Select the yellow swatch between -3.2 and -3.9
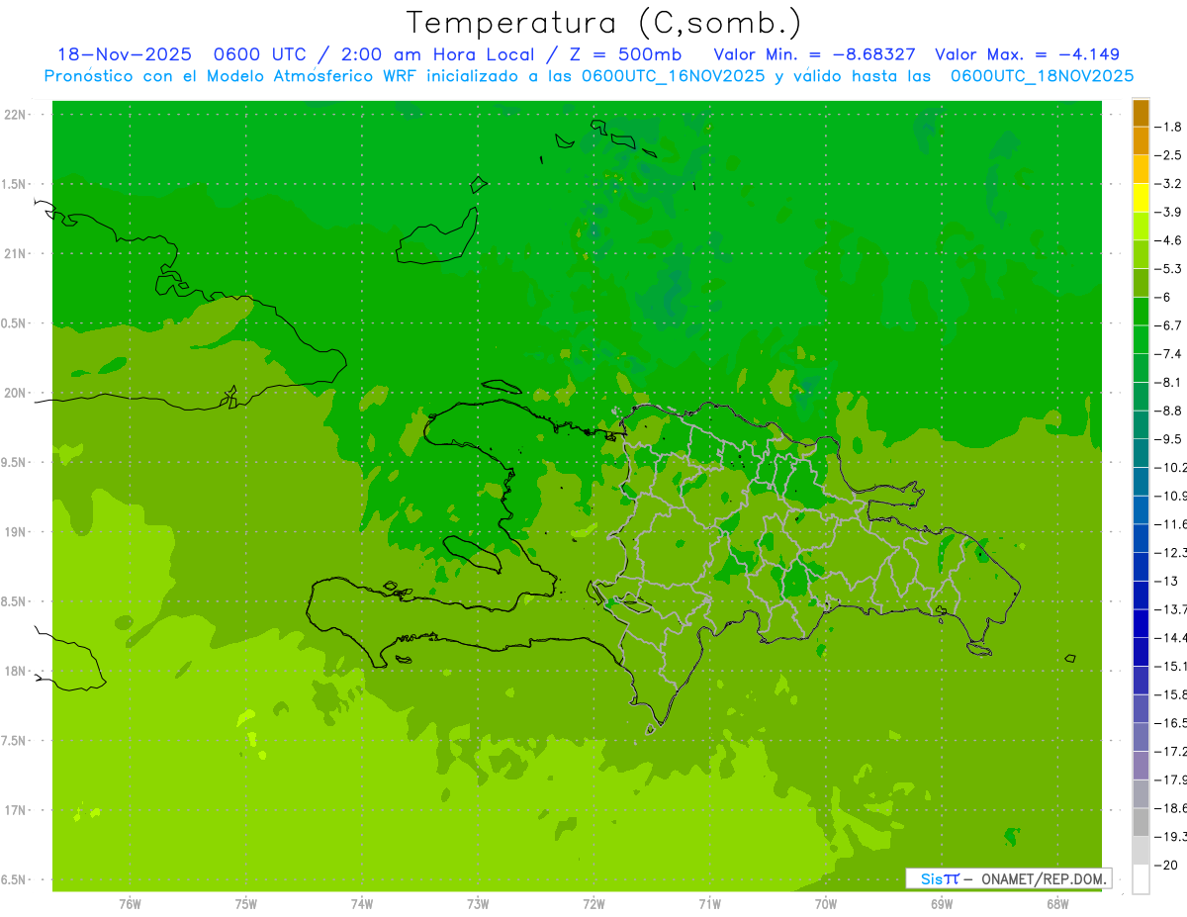 (x=1141, y=198)
